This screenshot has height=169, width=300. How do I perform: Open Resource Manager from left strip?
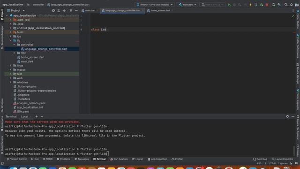pyautogui.click(x=2, y=37)
